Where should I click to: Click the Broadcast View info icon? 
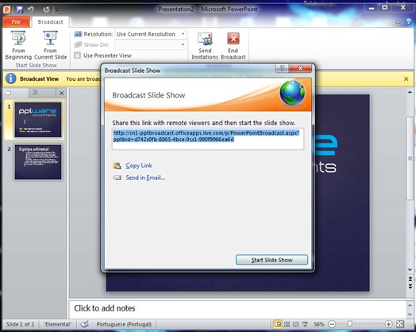click(x=11, y=78)
